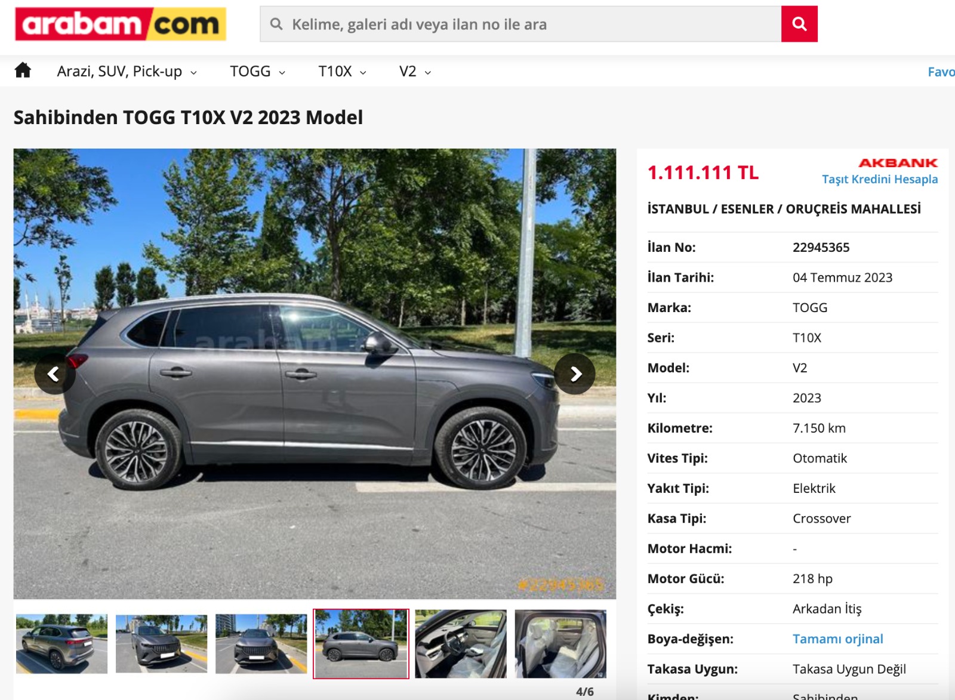Select the dashboard interior thumbnail
Image resolution: width=955 pixels, height=700 pixels.
pos(461,644)
